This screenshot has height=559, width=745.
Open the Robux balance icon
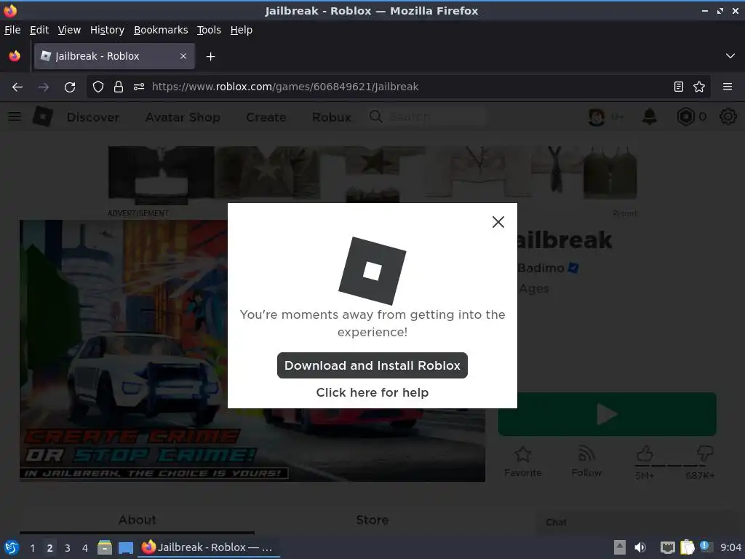pos(685,116)
